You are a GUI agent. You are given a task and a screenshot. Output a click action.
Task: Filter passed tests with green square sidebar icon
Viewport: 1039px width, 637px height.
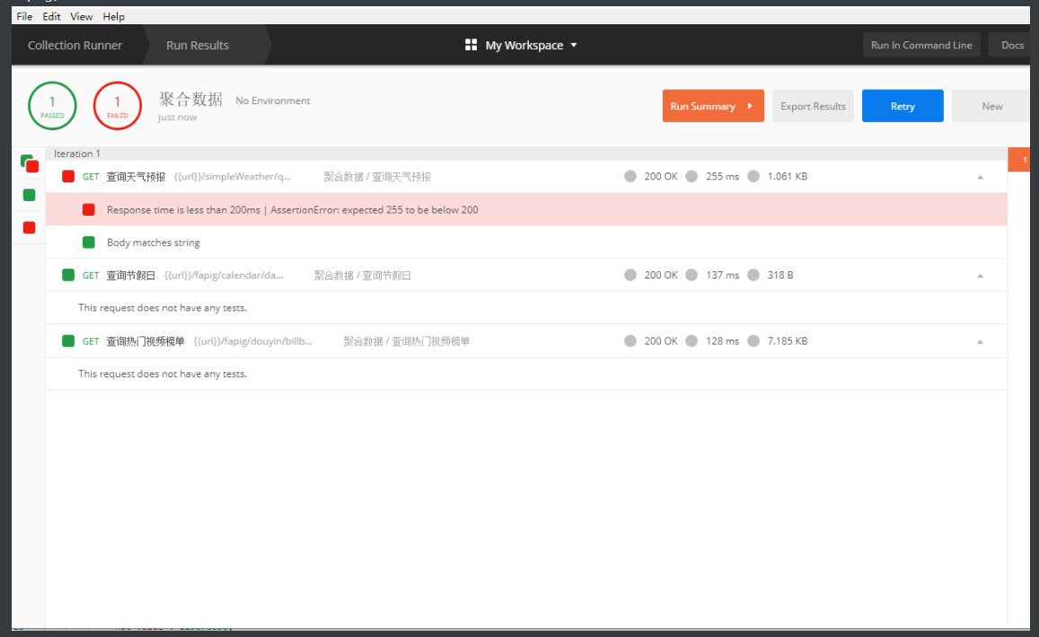29,195
